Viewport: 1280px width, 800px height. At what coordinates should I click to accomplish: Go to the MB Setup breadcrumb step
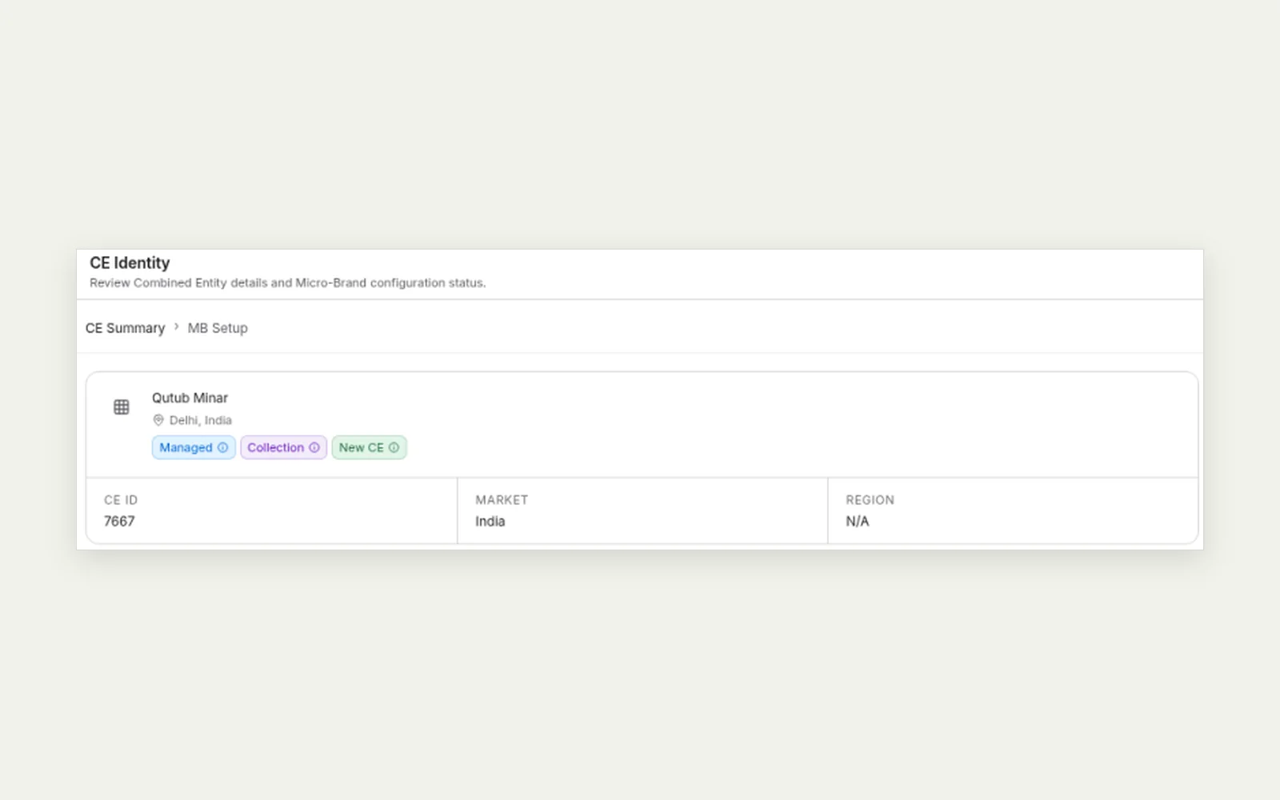[x=218, y=328]
